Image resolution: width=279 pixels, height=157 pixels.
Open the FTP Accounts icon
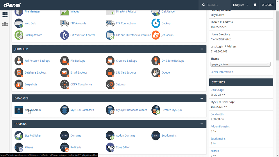(65, 23)
